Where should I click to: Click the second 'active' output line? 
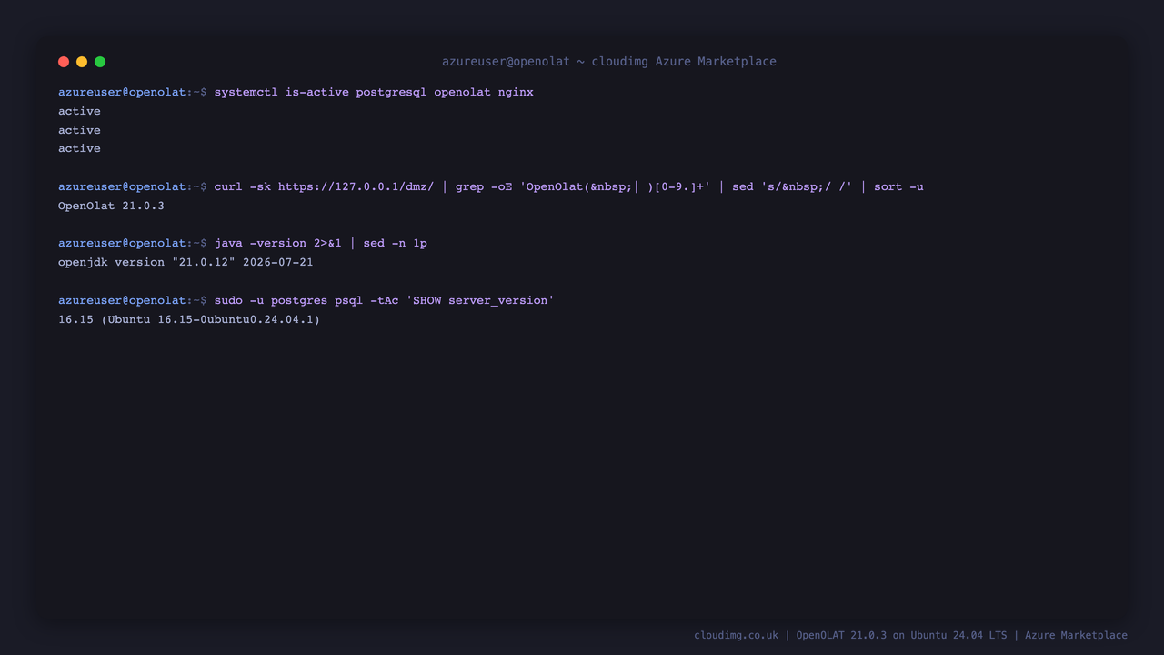coord(79,130)
